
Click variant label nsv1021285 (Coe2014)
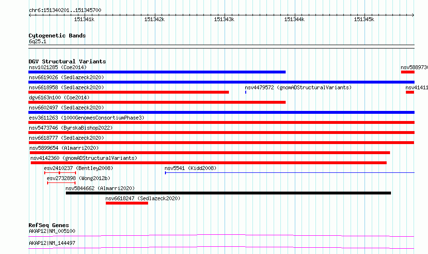58,67
